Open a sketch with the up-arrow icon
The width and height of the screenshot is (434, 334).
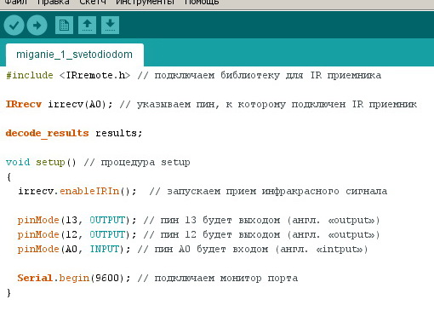[x=87, y=25]
